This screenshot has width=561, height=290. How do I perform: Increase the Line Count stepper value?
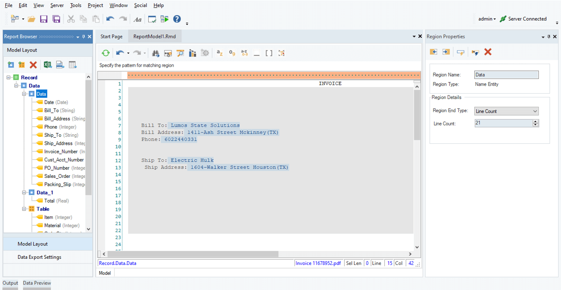pyautogui.click(x=535, y=121)
